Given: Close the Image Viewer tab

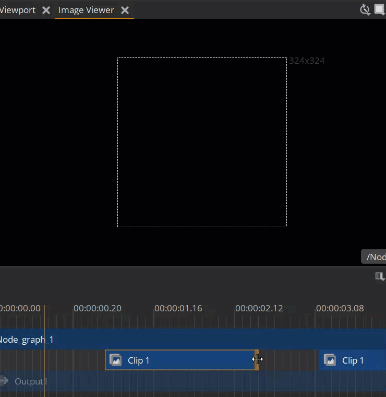Looking at the screenshot, I should click(x=125, y=10).
